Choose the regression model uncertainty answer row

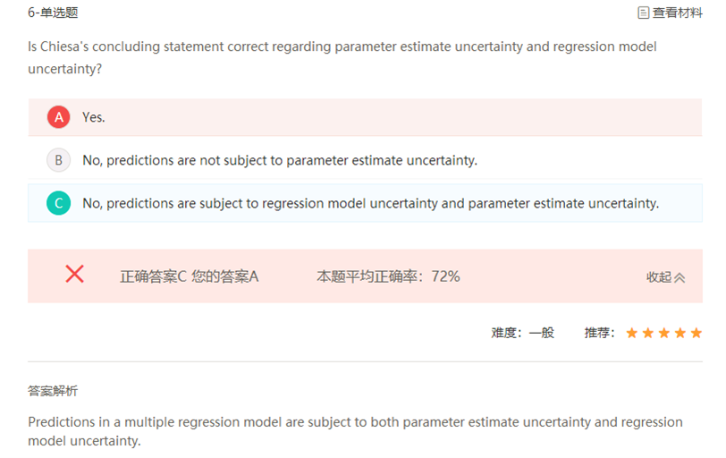[366, 203]
